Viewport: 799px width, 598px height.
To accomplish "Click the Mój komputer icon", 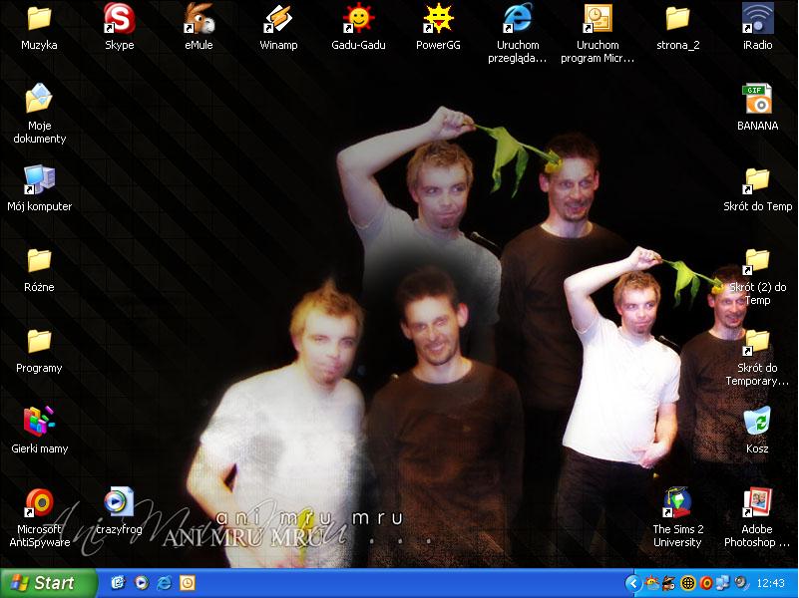I will pos(39,188).
